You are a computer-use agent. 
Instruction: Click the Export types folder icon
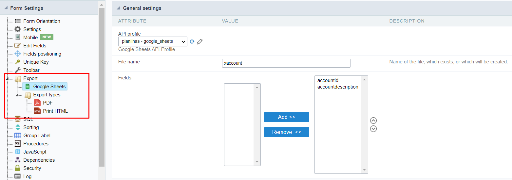point(28,95)
